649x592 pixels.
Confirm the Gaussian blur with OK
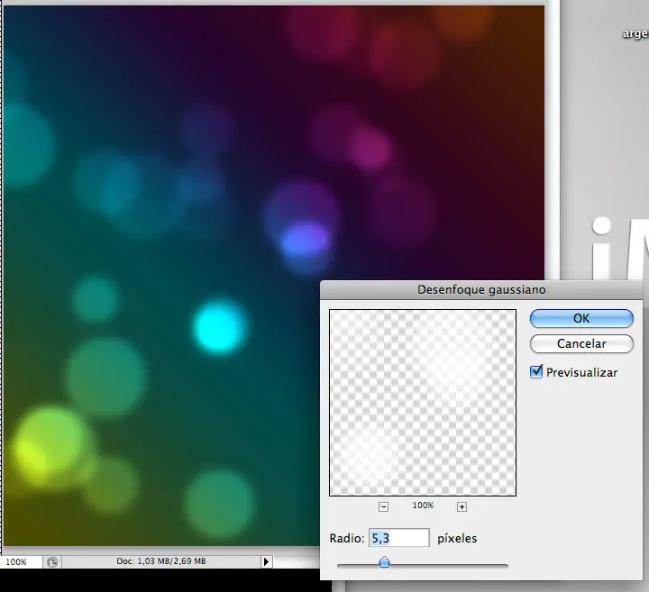click(x=581, y=318)
